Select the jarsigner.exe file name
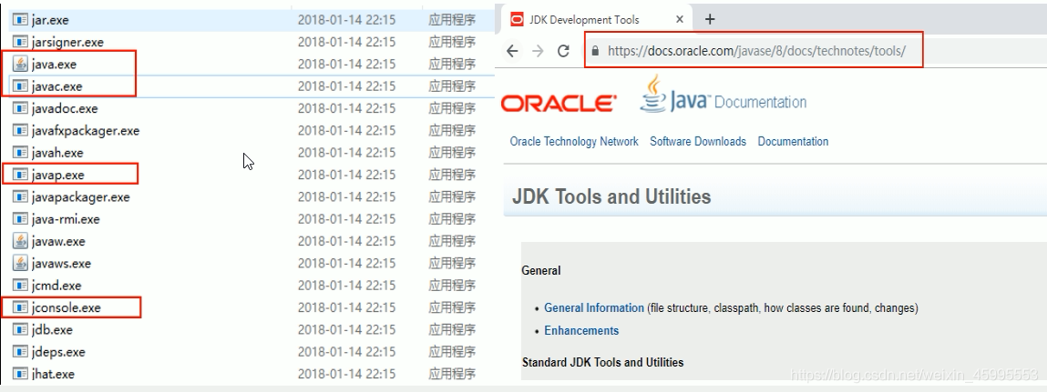1047x392 pixels. coord(67,42)
